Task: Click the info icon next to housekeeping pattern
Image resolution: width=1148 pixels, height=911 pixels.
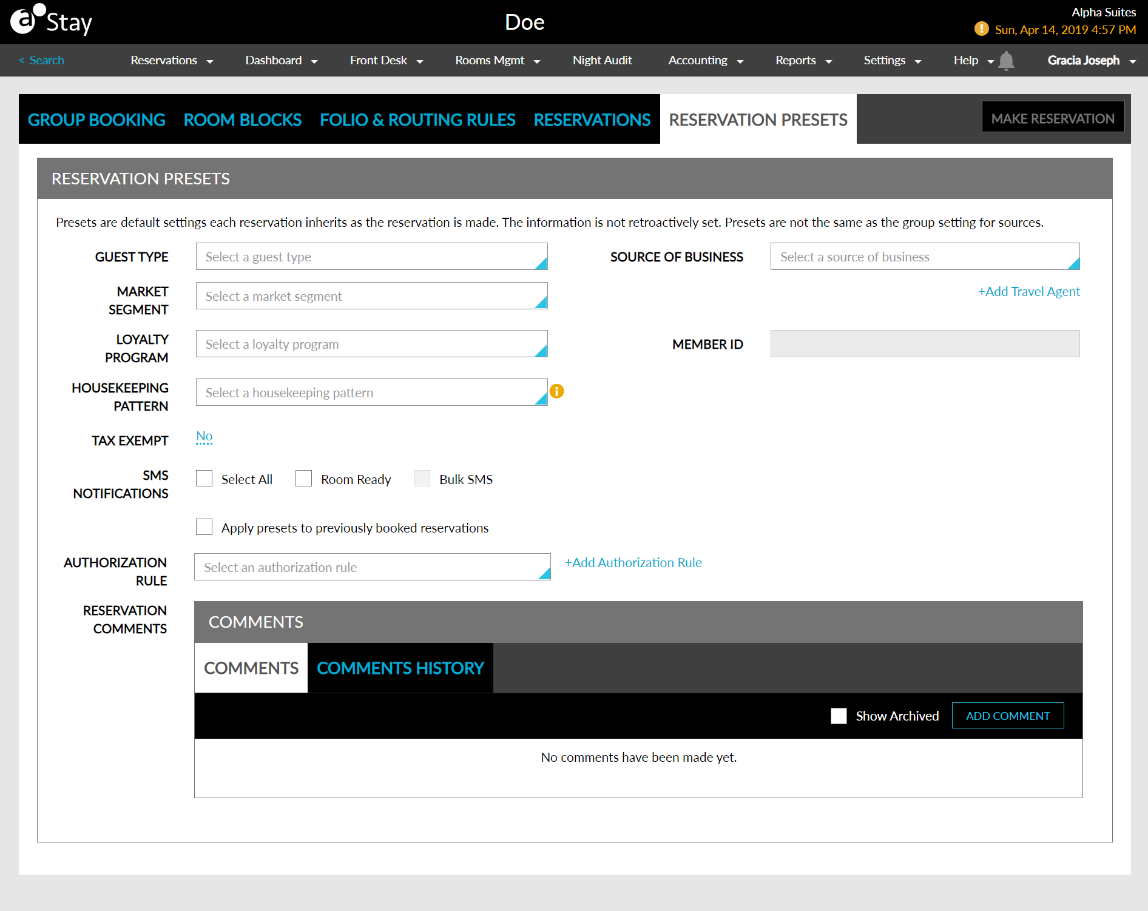Action: pyautogui.click(x=557, y=391)
